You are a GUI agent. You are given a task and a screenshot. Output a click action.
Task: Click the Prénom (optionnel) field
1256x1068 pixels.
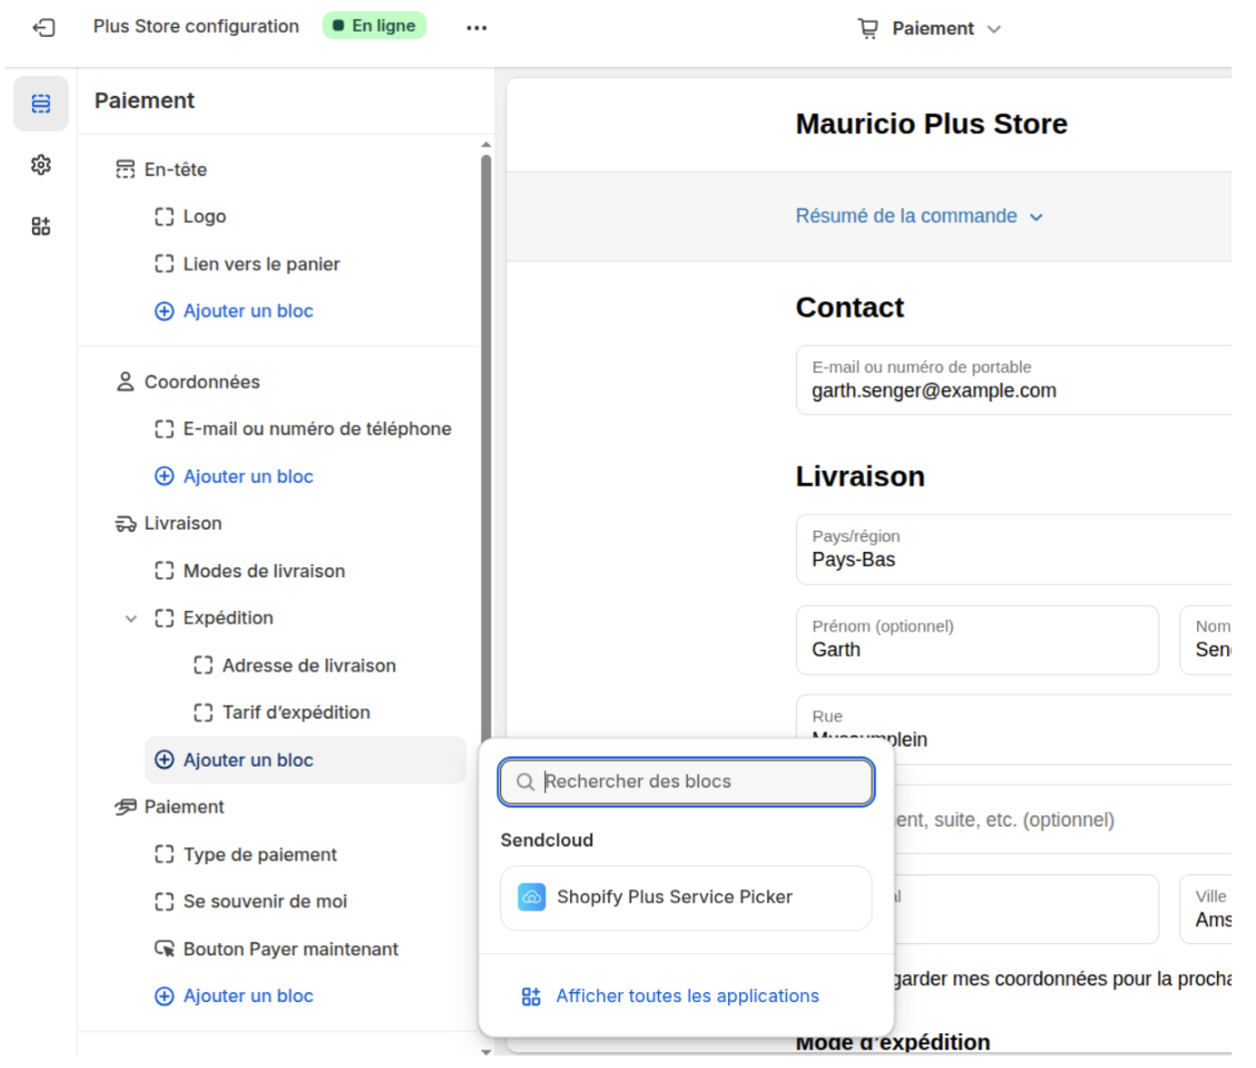pos(977,640)
